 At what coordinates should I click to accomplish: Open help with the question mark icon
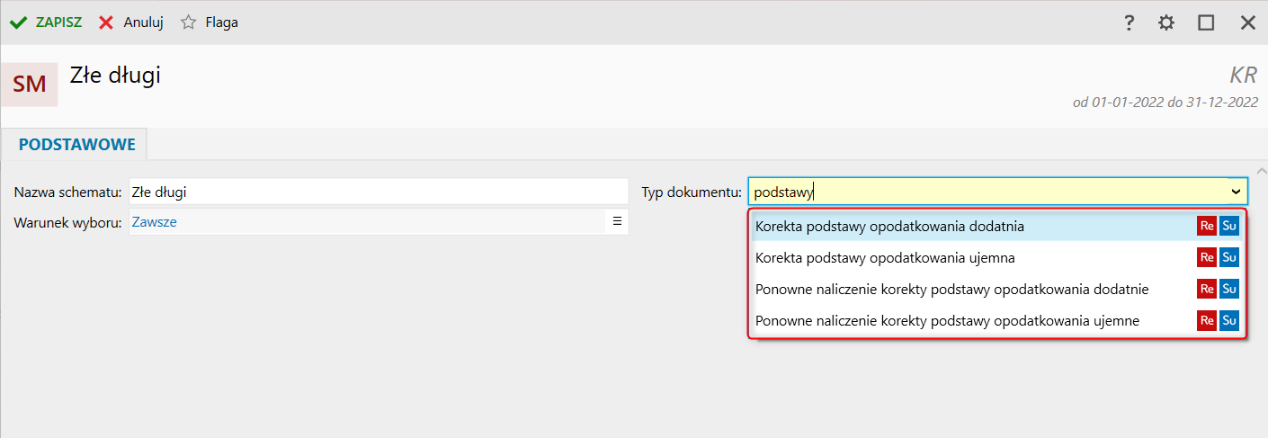coord(1130,22)
